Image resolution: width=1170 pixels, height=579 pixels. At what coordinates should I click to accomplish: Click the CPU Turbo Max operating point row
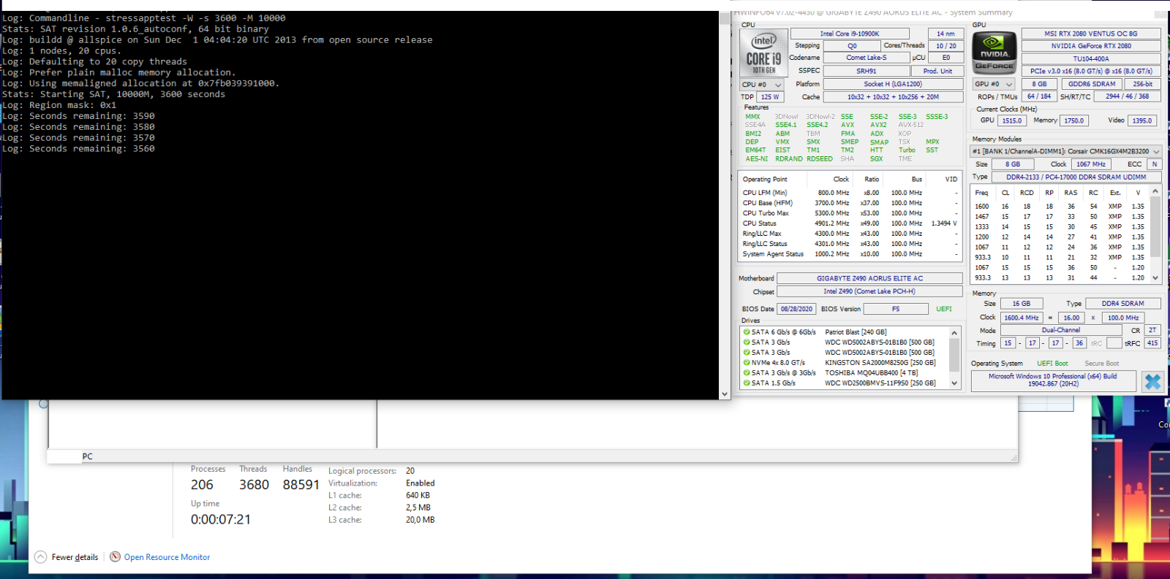click(x=850, y=213)
